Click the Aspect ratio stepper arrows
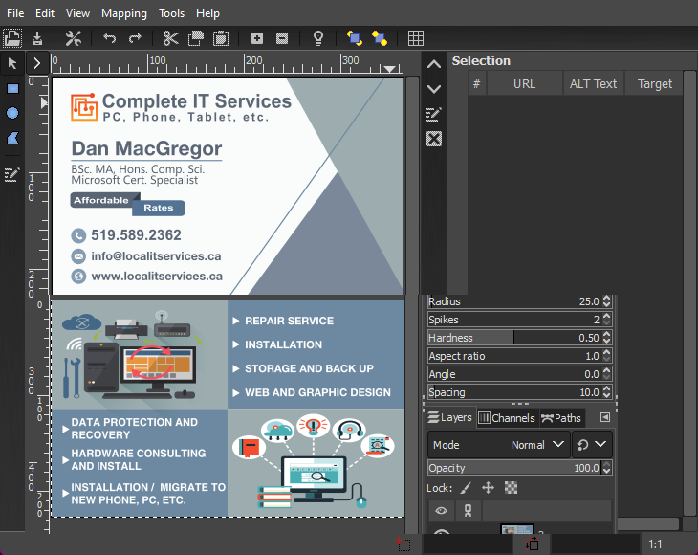This screenshot has height=555, width=698. pyautogui.click(x=607, y=356)
